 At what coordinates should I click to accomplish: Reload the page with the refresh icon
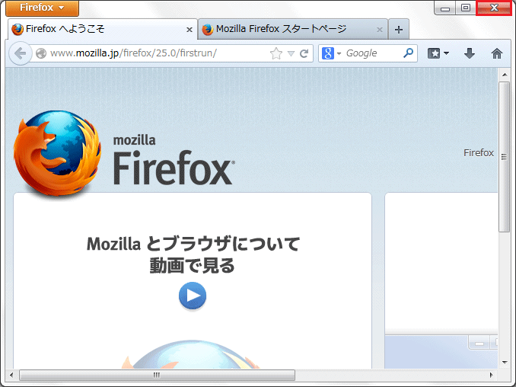304,53
